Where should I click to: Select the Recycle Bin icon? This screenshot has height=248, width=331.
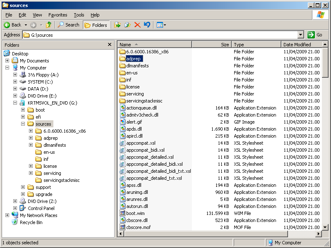15,222
